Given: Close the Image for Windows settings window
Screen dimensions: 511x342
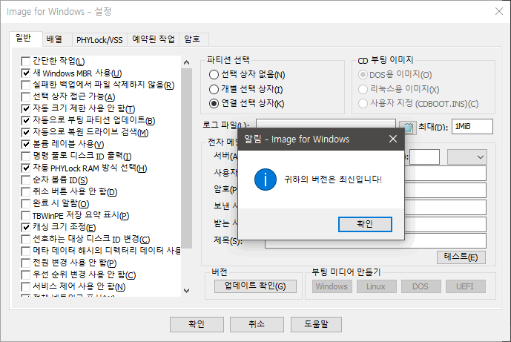Looking at the screenshot, I should coord(499,11).
